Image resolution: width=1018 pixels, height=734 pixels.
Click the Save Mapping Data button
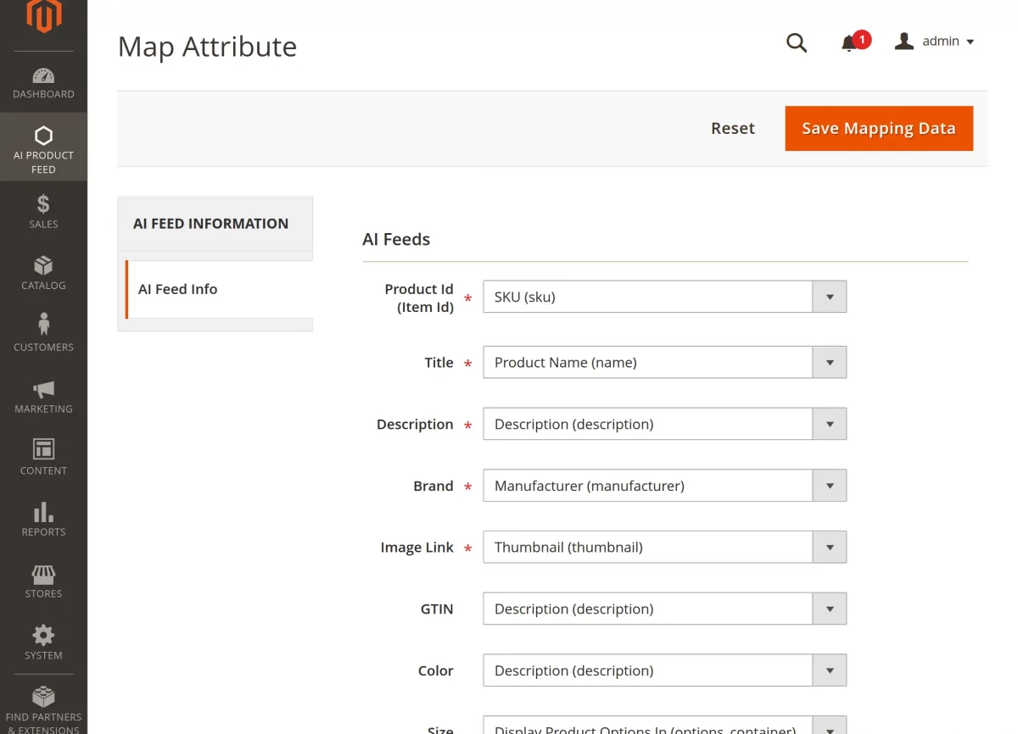coord(878,128)
